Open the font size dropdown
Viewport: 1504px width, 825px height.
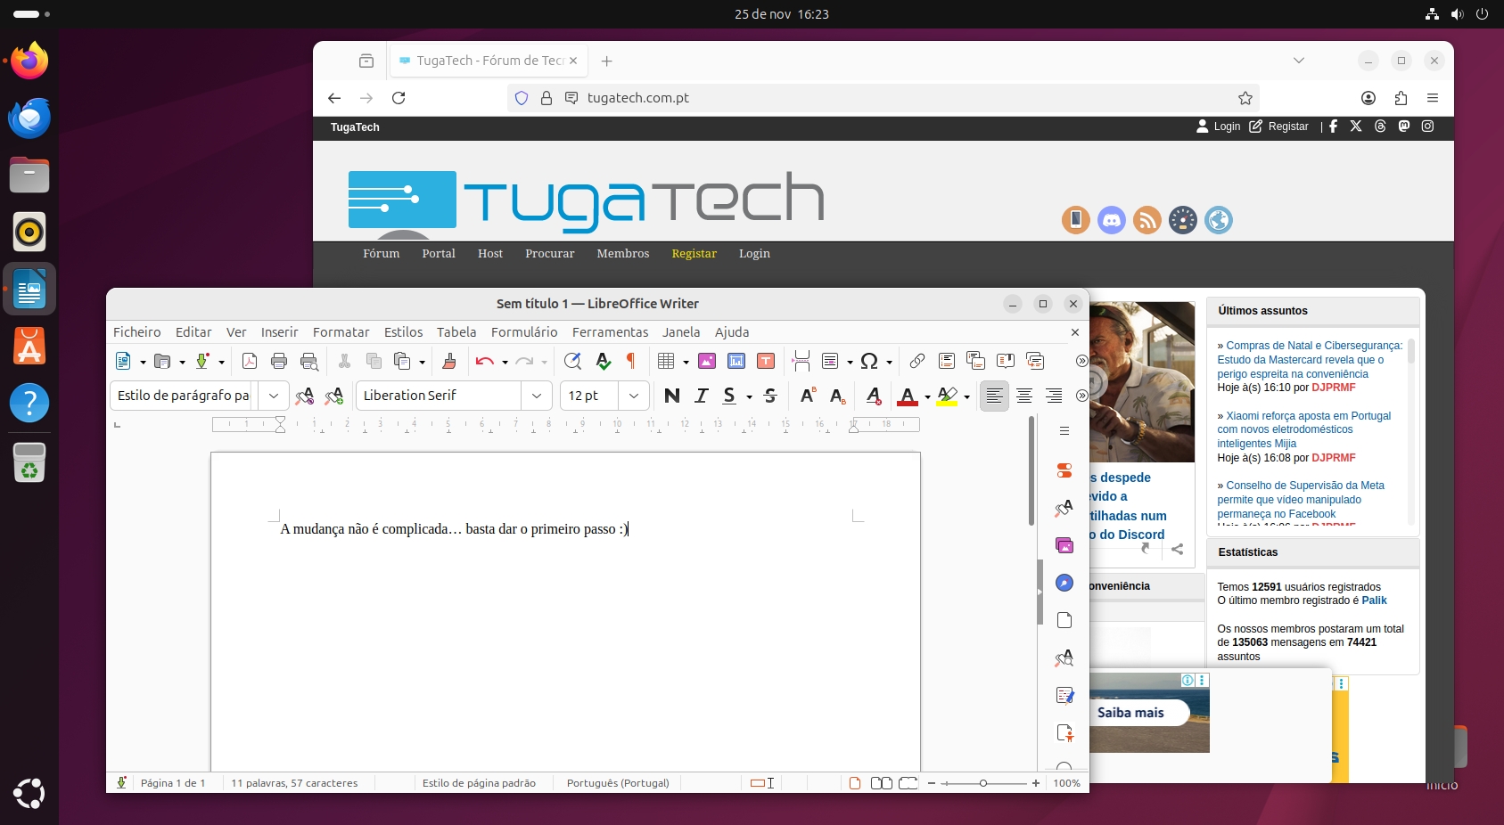(634, 396)
